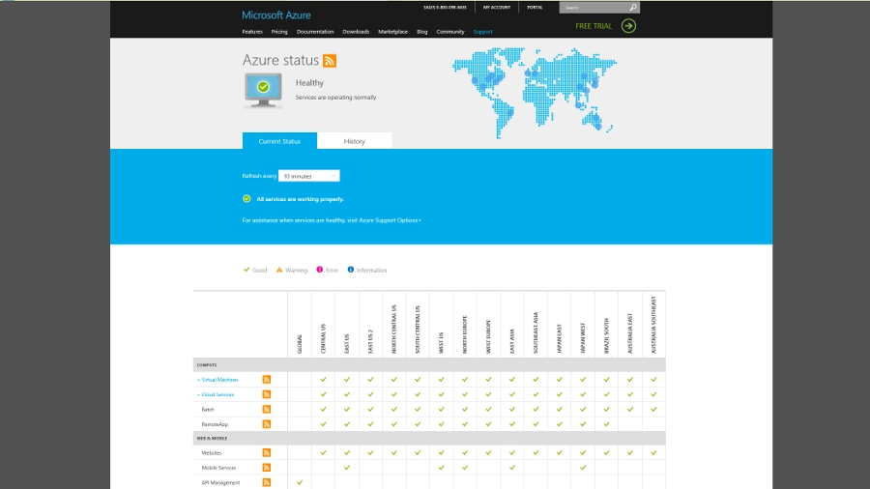Open the Virtual Machines RSS feed icon
Viewport: 870px width, 489px height.
(x=267, y=380)
